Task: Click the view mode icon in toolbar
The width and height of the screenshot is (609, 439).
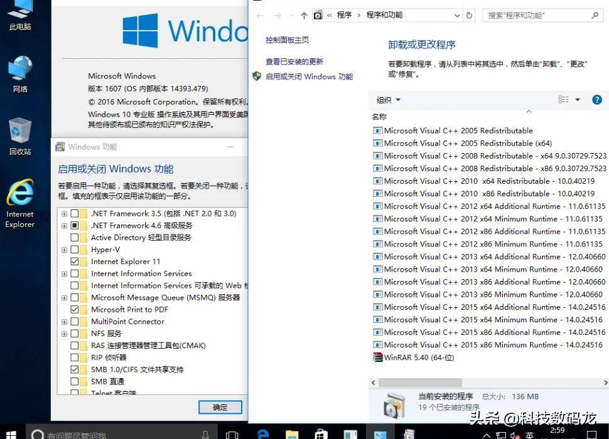Action: pos(564,100)
